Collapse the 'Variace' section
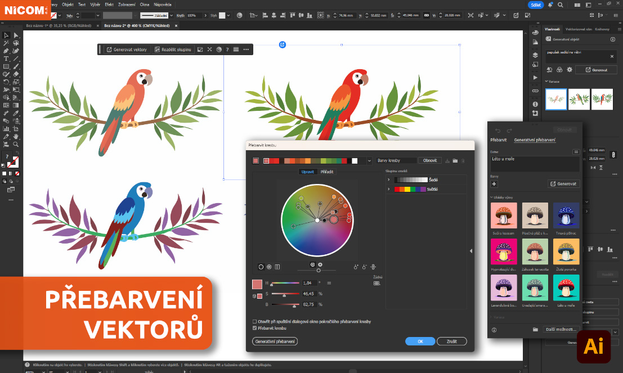623x373 pixels. click(546, 82)
